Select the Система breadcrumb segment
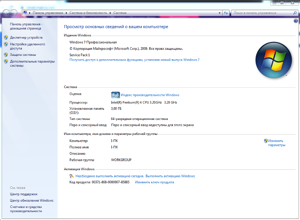Screen dimensions: 300x220 [x=120, y=13]
